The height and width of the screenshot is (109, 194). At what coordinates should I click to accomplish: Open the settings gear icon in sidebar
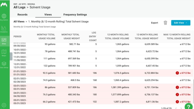[4, 105]
